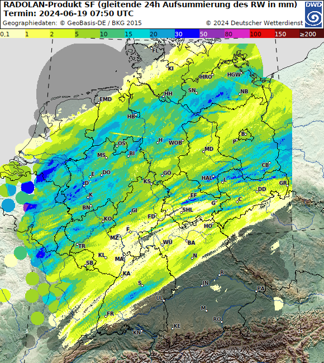
Task: Click the GÖ city label
Action: click(167, 173)
